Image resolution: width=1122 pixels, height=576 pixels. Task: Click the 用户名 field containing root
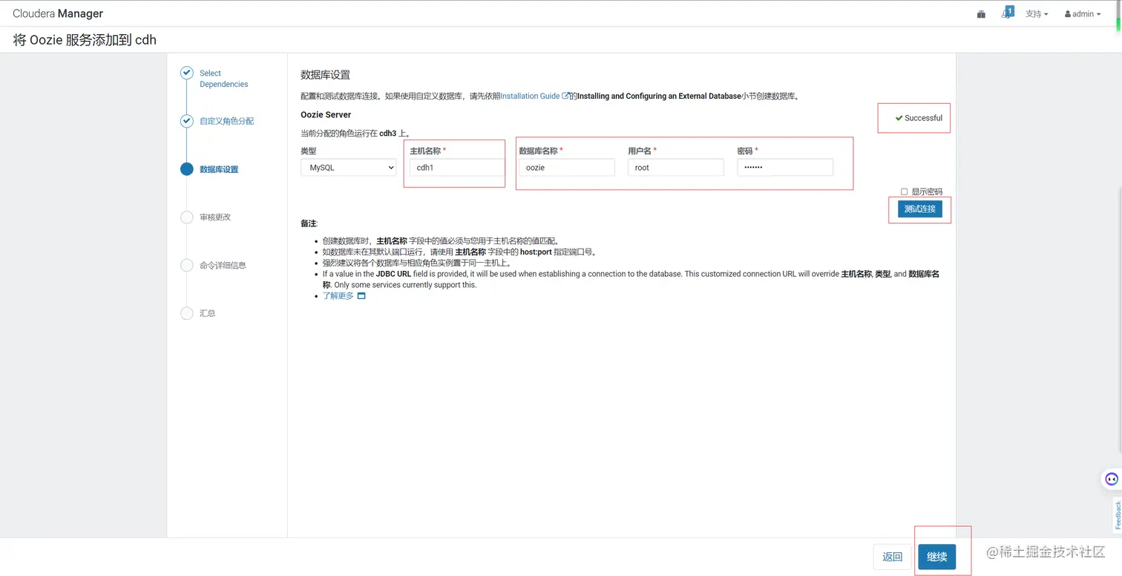676,168
